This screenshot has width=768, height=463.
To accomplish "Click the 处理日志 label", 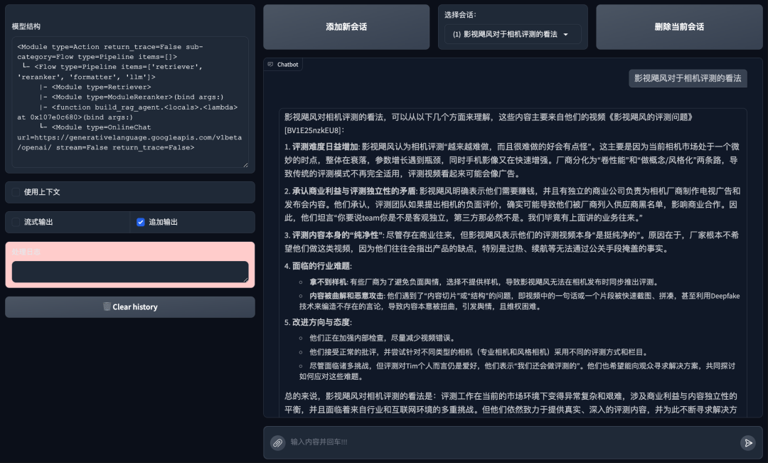I will (26, 252).
